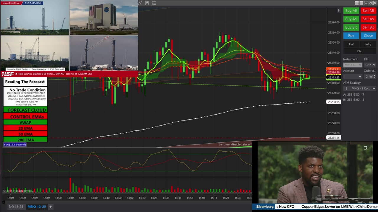Click the 25320.39 red price marker

click(x=334, y=72)
